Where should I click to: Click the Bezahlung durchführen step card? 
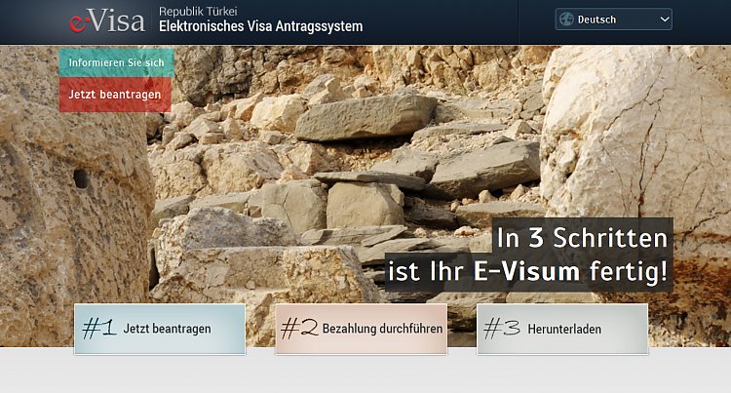(361, 330)
